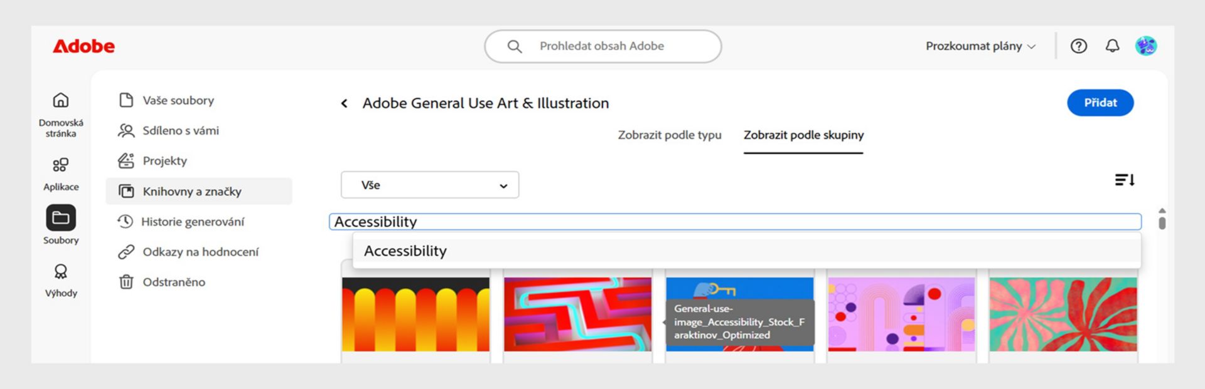Click the Projekty icon
The height and width of the screenshot is (389, 1205).
tap(126, 160)
